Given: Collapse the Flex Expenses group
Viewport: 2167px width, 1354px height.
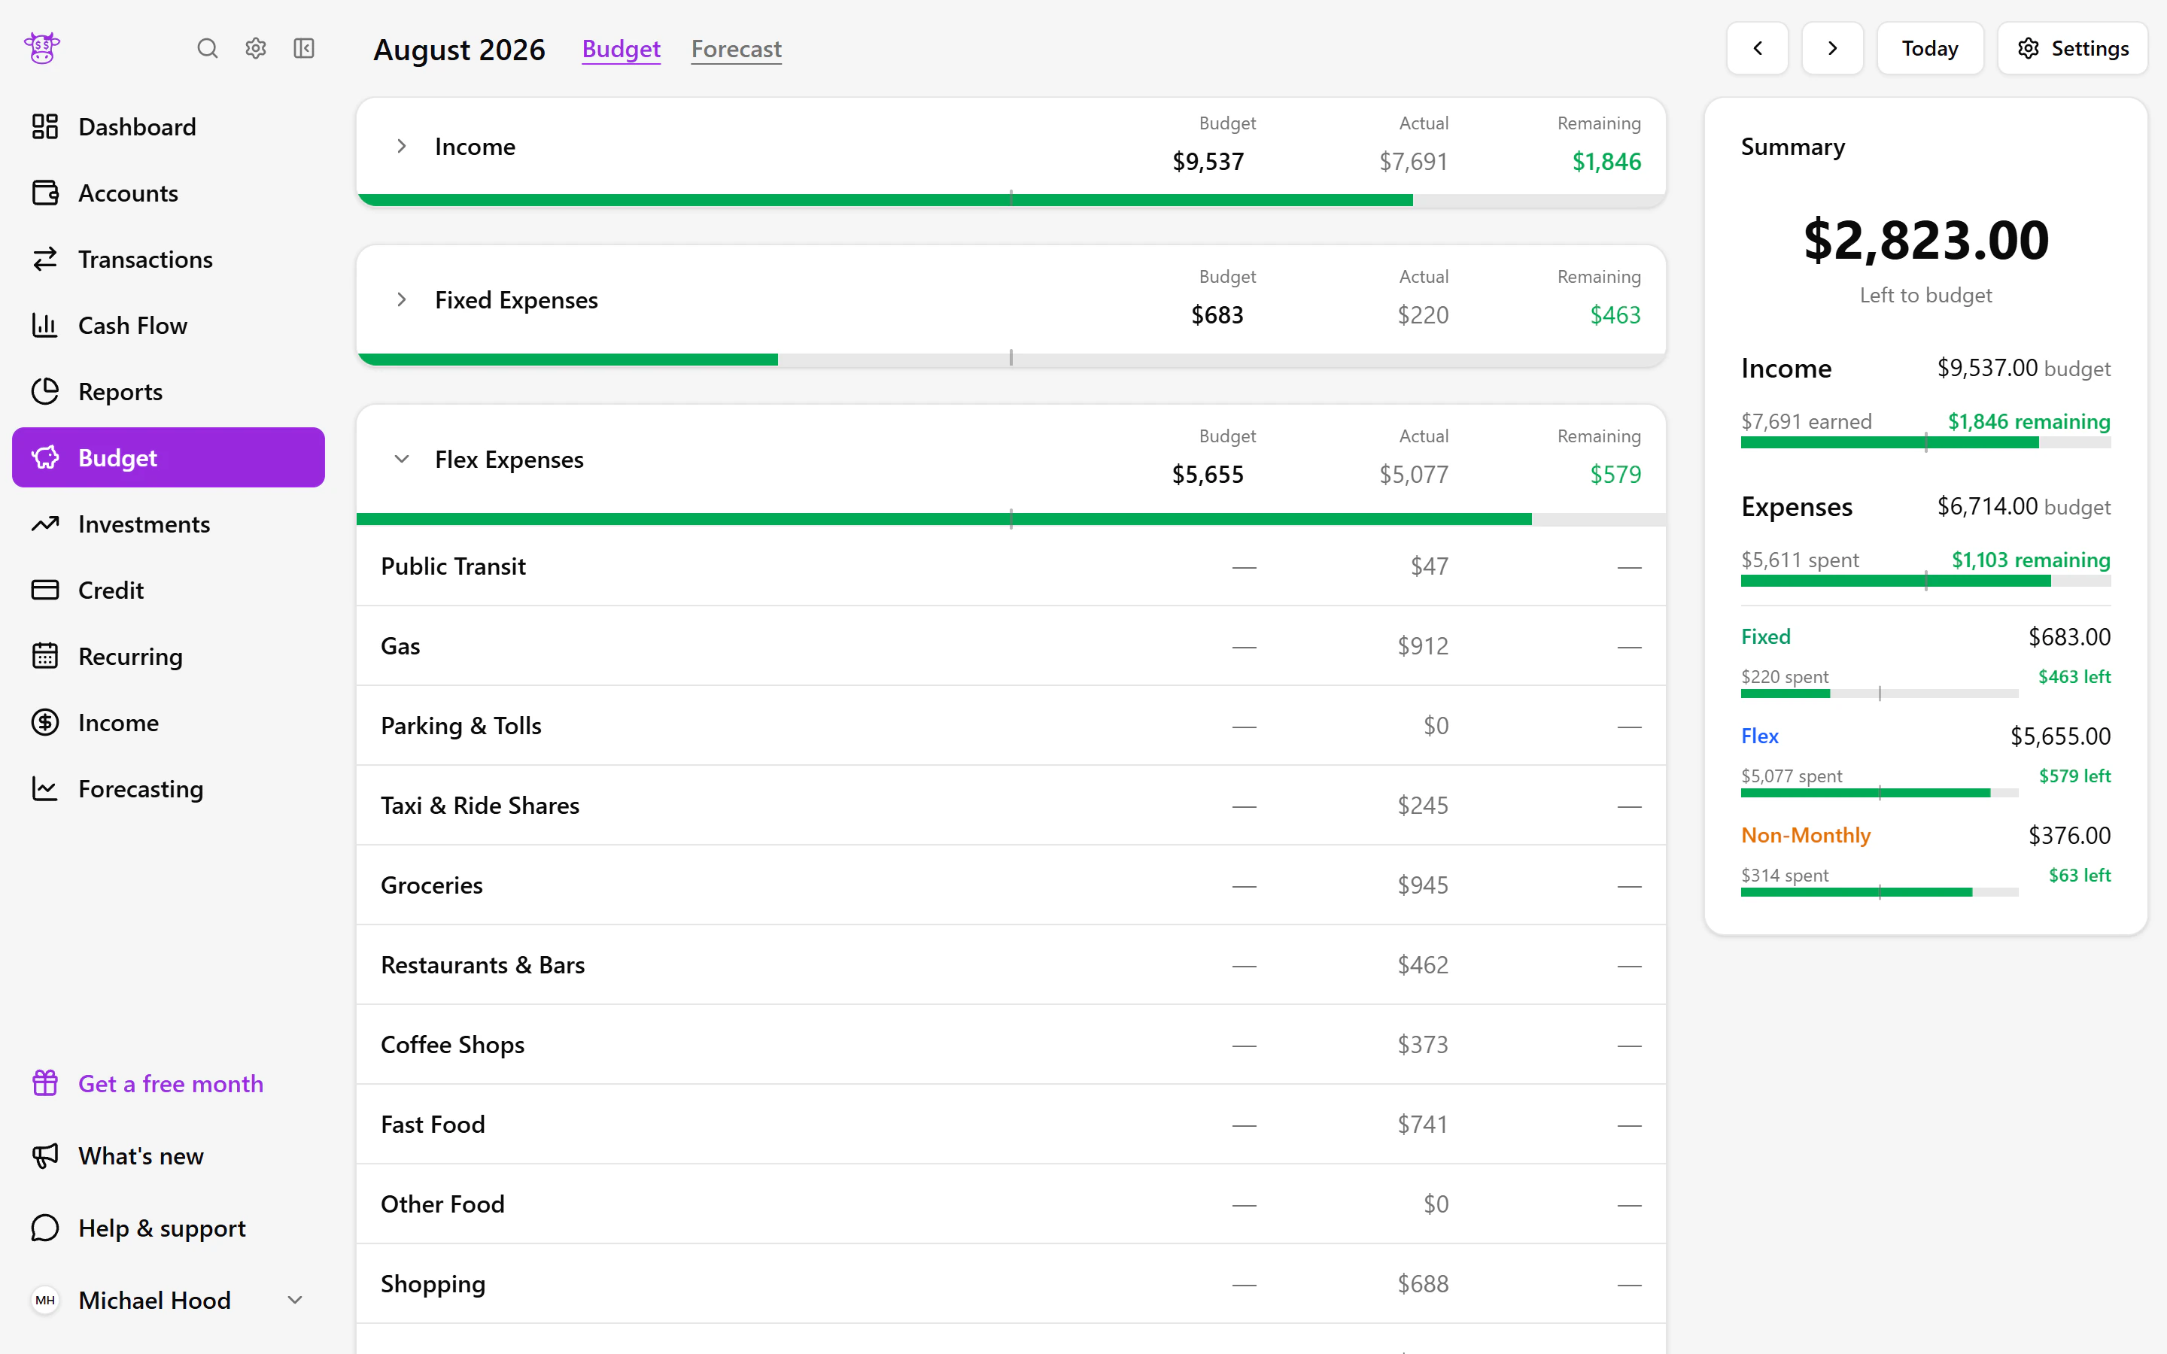Looking at the screenshot, I should pos(401,460).
